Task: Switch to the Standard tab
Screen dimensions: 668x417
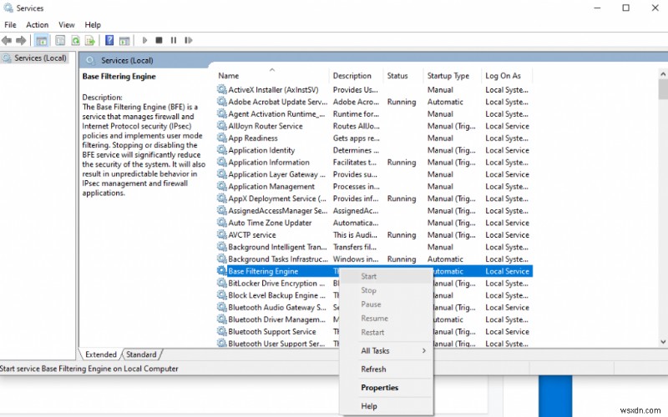Action: (x=141, y=354)
